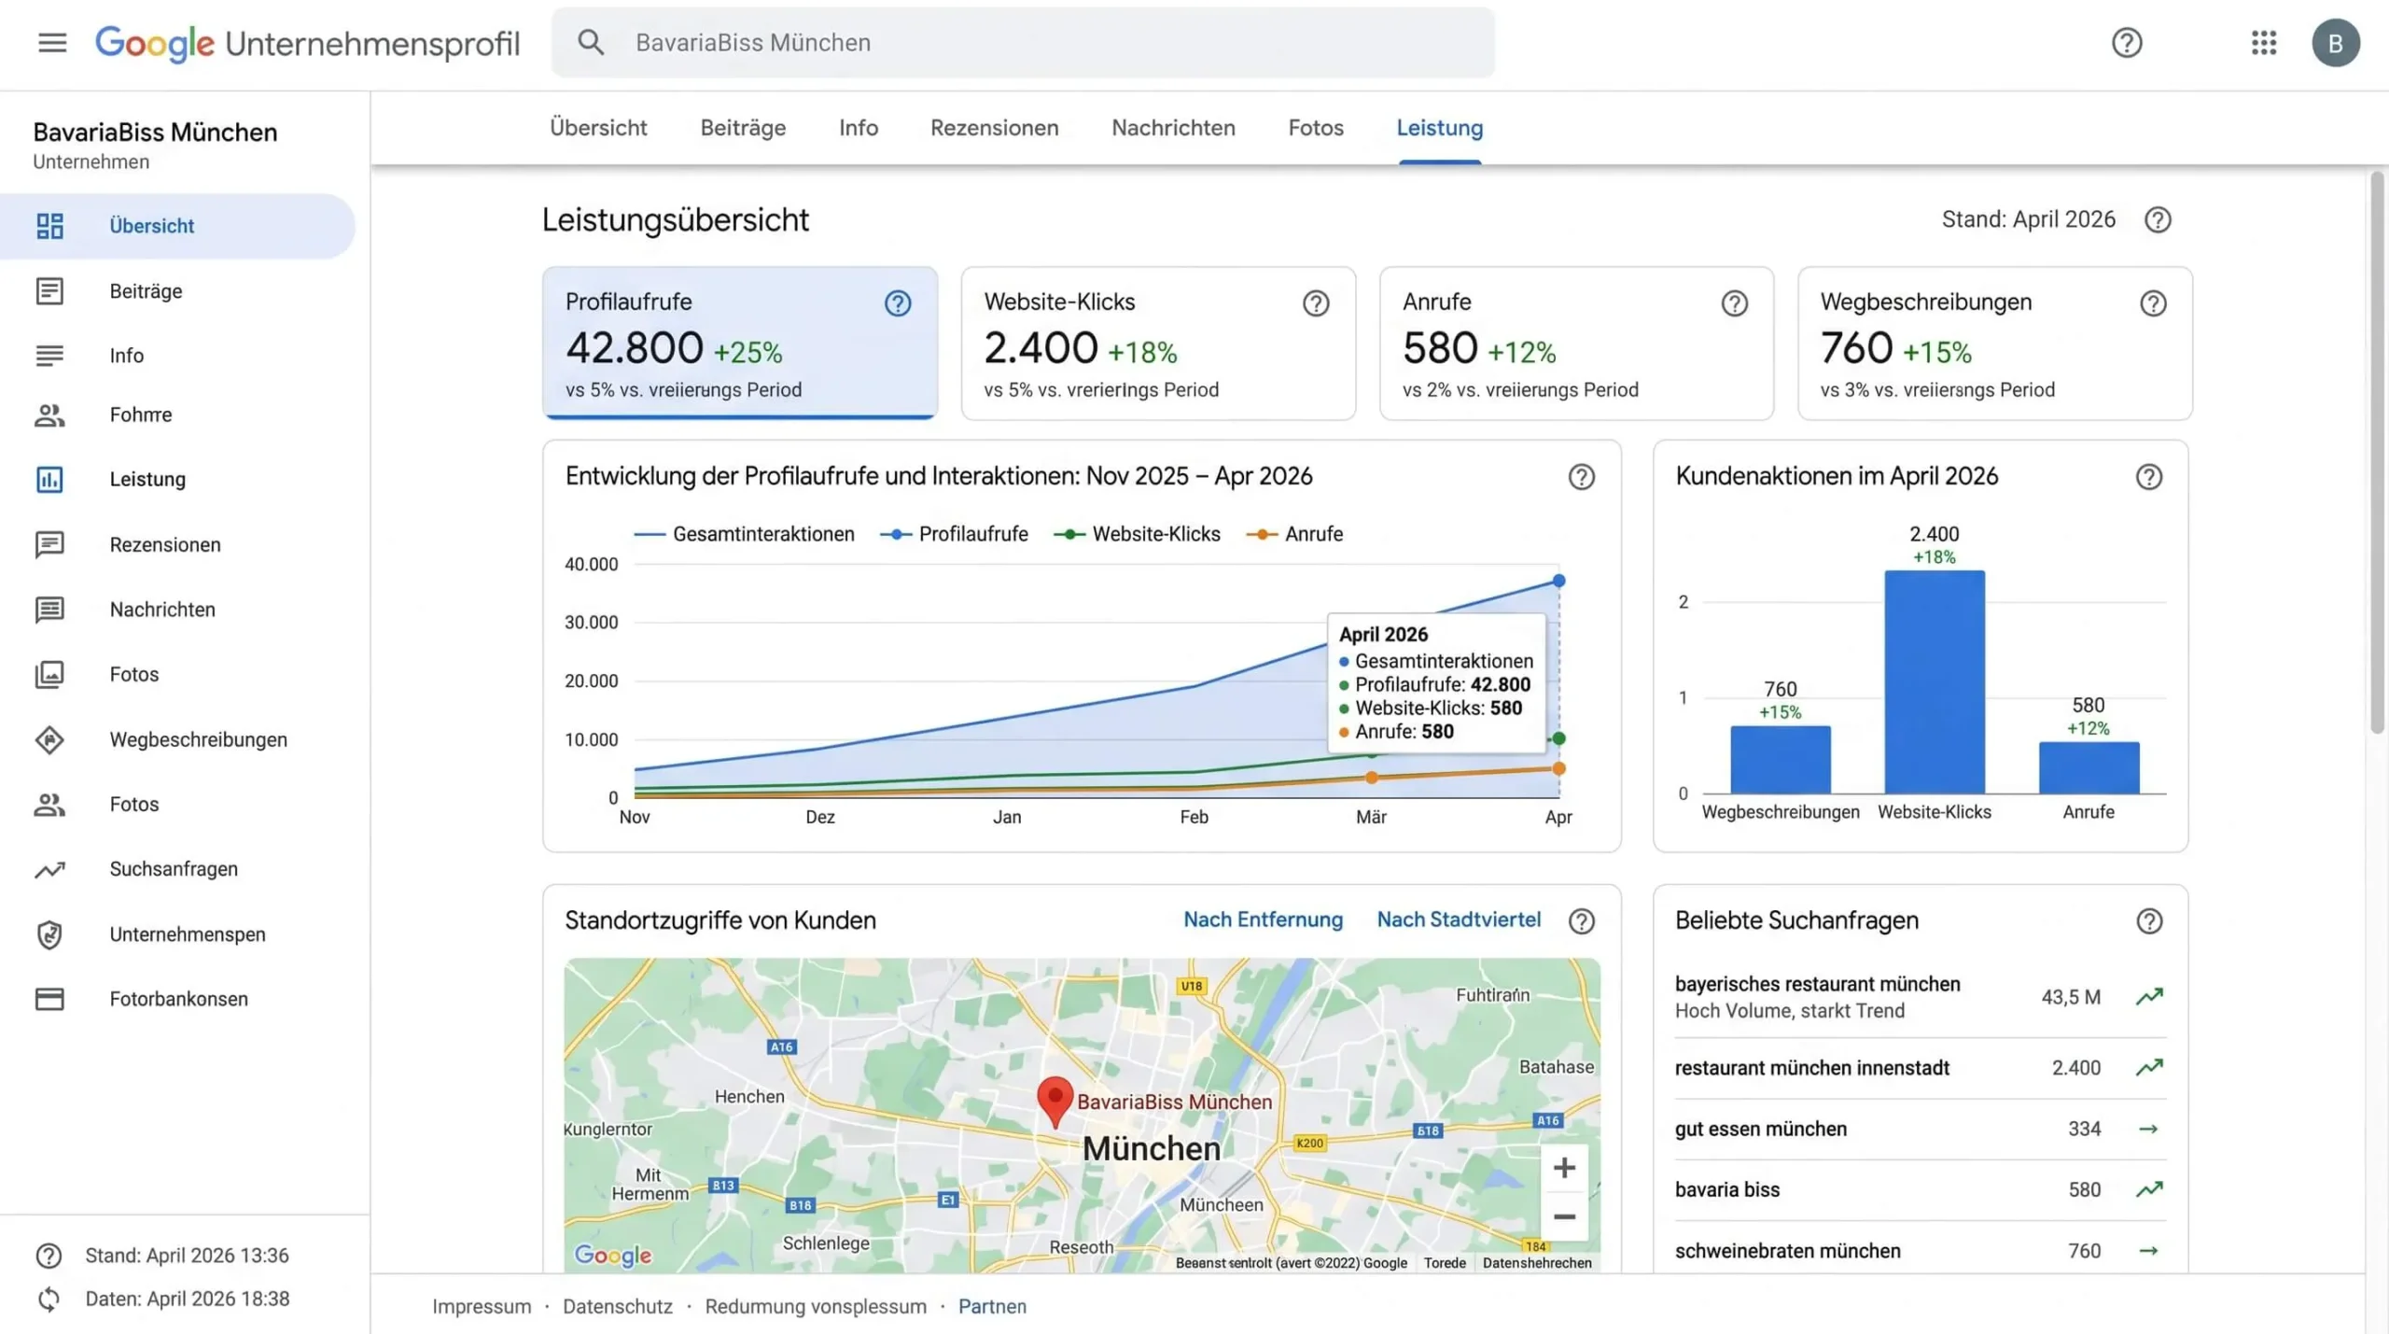Open the Impressum footer link
This screenshot has height=1334, width=2389.
click(482, 1306)
